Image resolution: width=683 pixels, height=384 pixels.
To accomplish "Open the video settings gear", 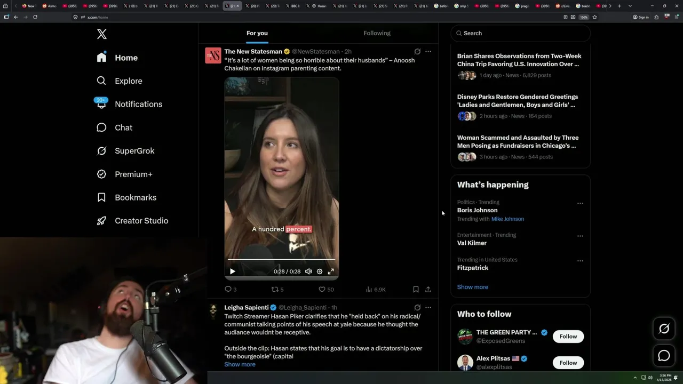I will point(320,271).
